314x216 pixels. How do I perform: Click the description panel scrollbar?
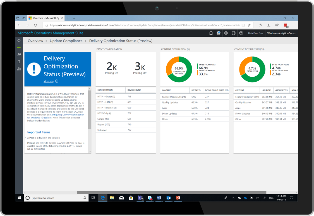click(90, 111)
